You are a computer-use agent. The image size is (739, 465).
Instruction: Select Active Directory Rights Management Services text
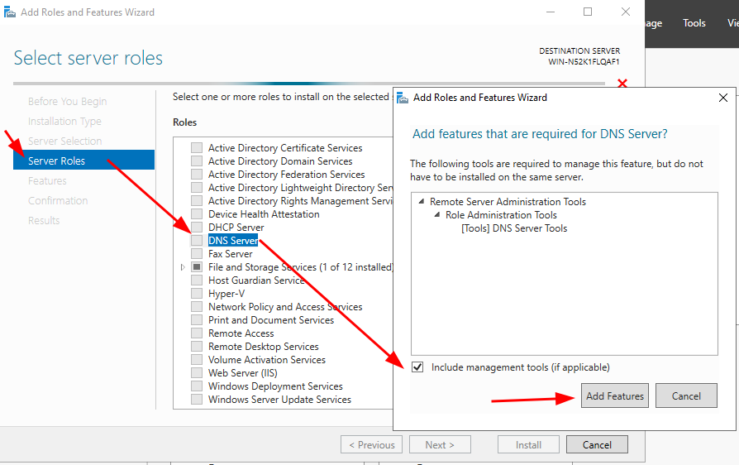300,201
